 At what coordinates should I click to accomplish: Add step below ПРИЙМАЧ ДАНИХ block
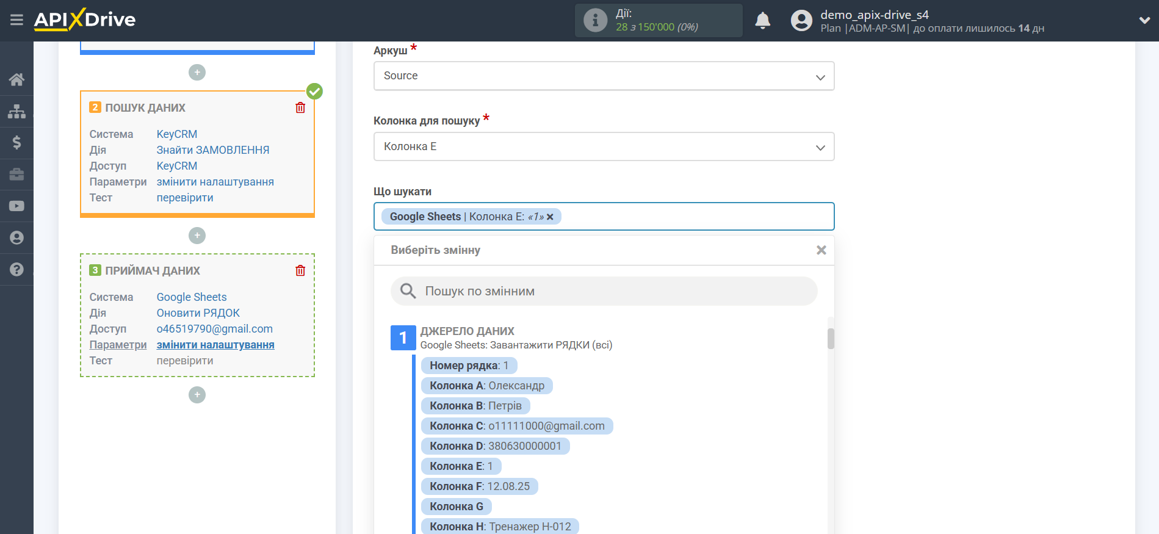pos(197,395)
